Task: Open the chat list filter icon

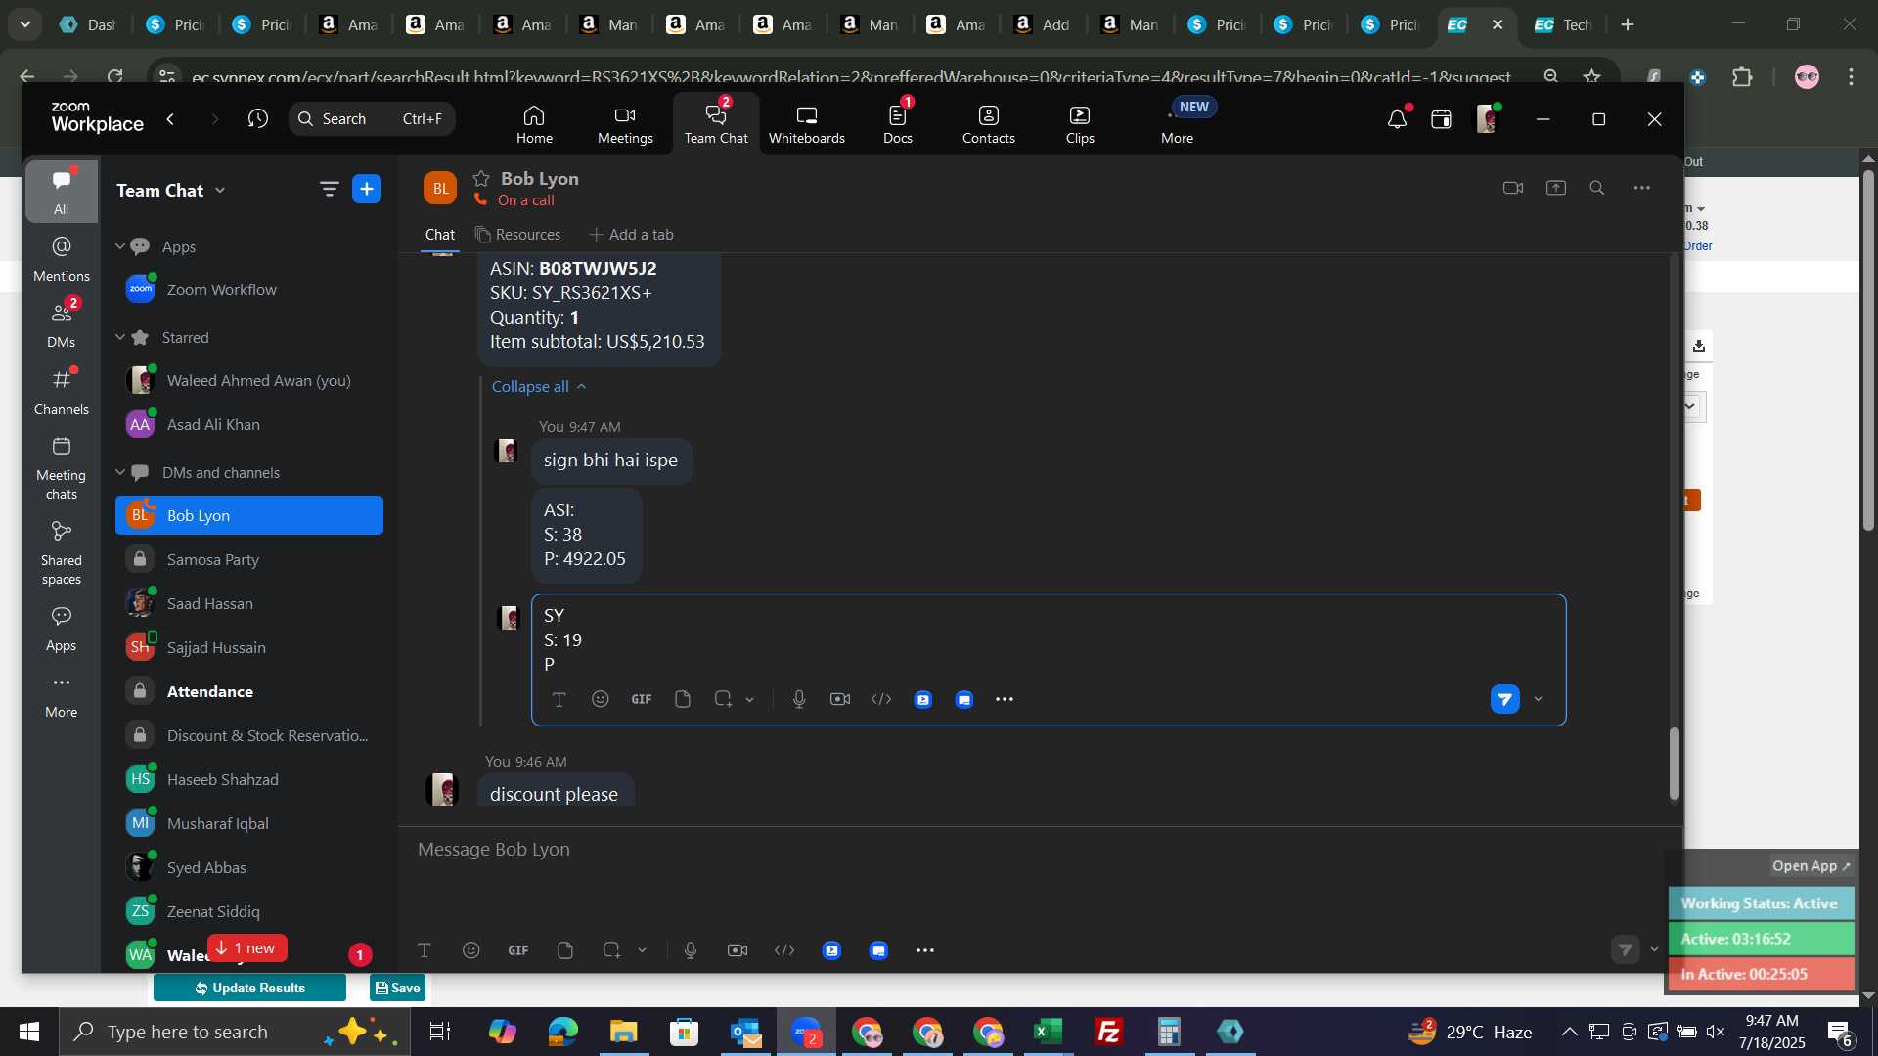Action: [329, 189]
